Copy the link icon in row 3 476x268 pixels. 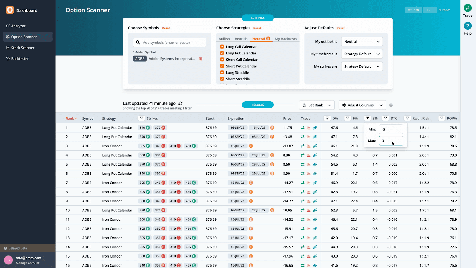[x=315, y=146]
